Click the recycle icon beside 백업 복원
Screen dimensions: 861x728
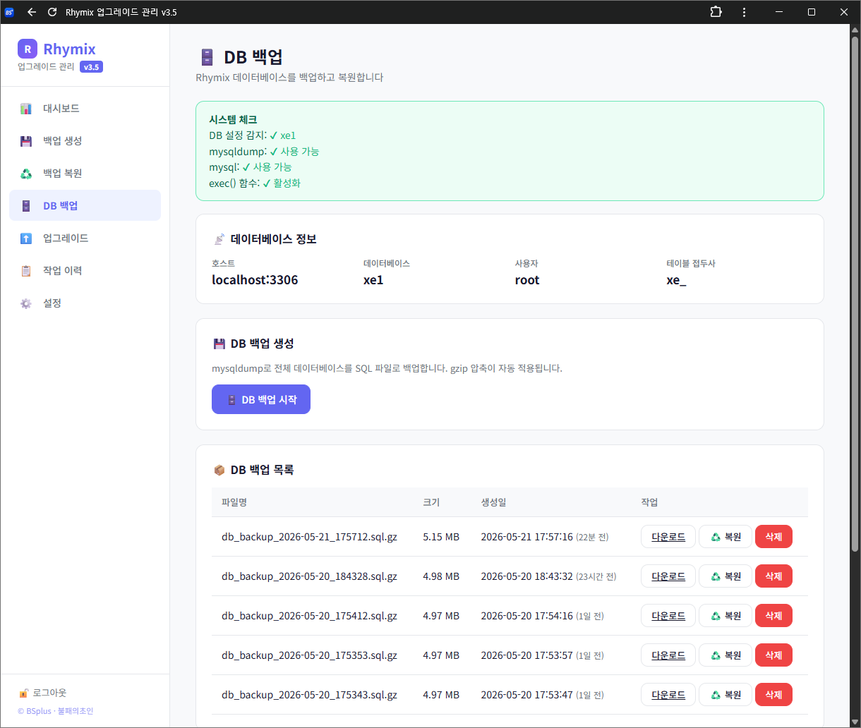pyautogui.click(x=26, y=174)
